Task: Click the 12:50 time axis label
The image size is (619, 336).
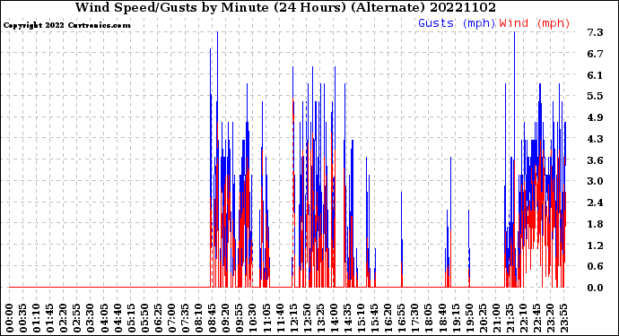Action: tap(306, 318)
